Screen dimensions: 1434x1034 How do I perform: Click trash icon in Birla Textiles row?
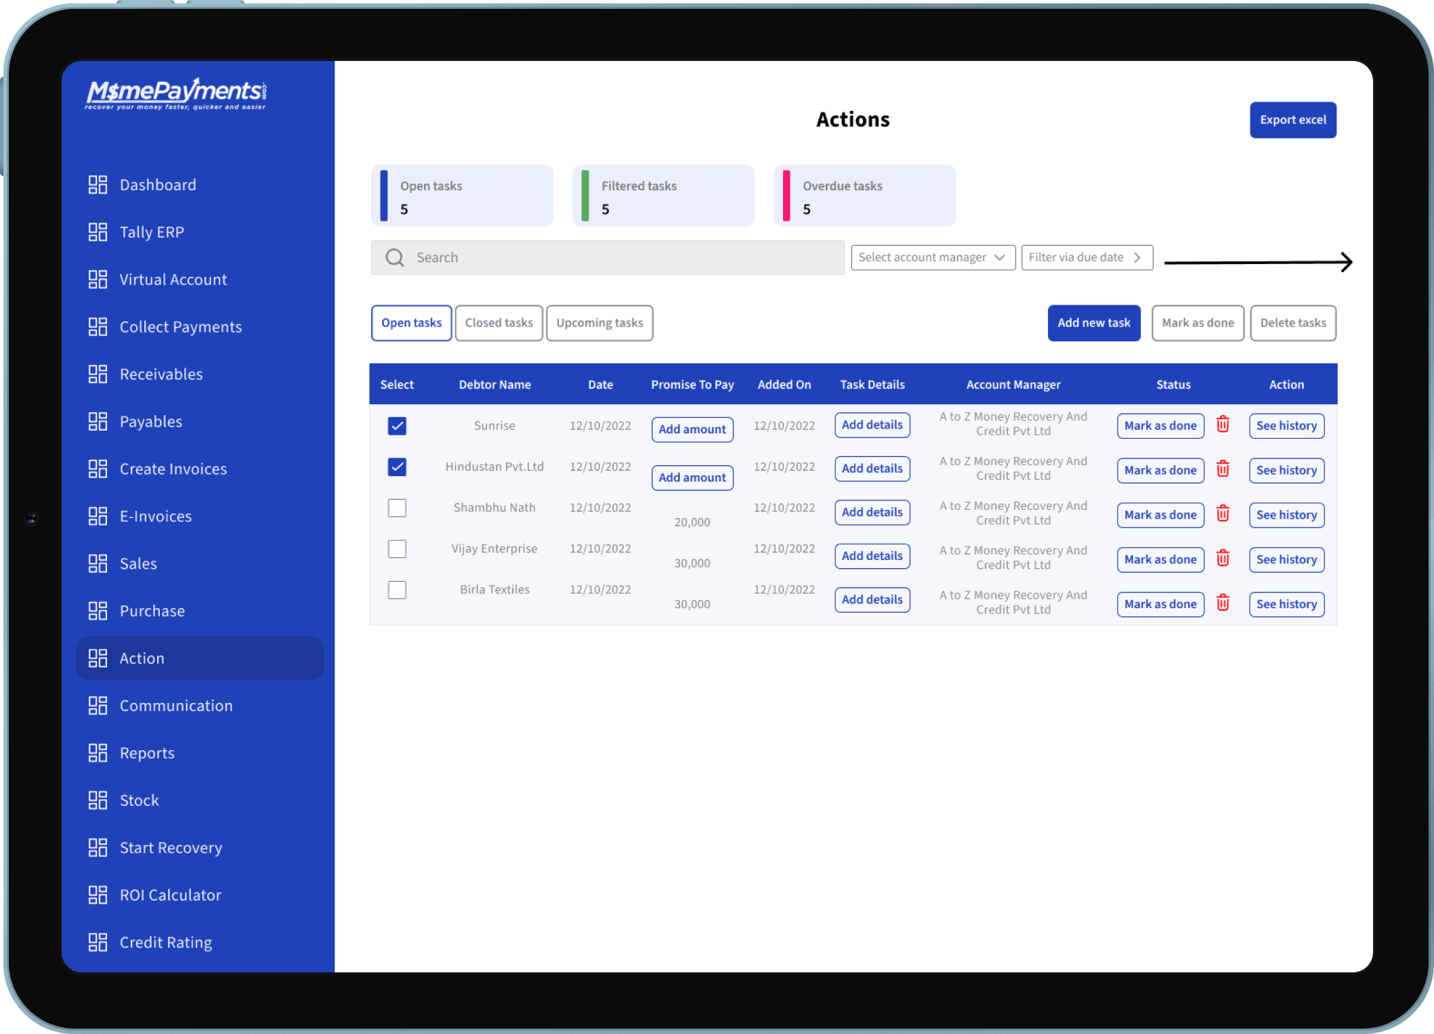pyautogui.click(x=1223, y=603)
